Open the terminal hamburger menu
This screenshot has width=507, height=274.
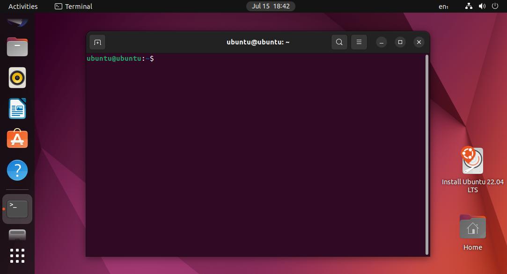[x=359, y=42]
